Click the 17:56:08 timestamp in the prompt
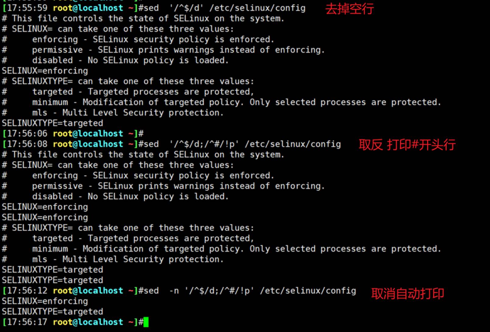490x332 pixels. (27, 144)
